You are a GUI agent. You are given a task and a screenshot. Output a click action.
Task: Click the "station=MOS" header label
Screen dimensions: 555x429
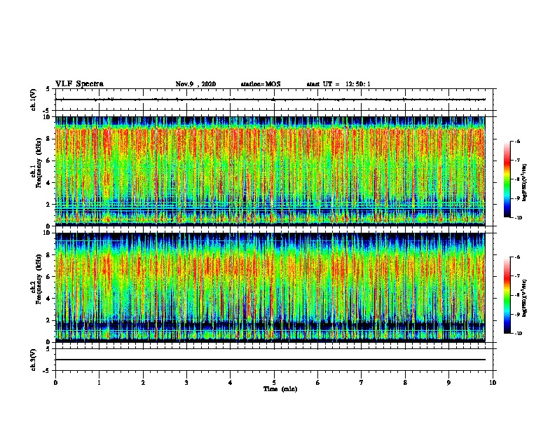[x=261, y=84]
